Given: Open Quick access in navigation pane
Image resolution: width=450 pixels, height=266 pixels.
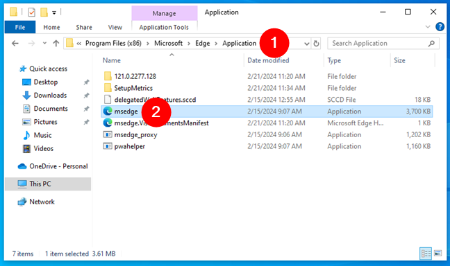Looking at the screenshot, I should (x=48, y=69).
